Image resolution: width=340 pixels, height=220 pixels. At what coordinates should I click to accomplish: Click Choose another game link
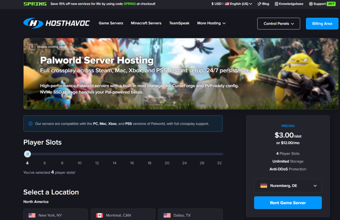(51, 47)
